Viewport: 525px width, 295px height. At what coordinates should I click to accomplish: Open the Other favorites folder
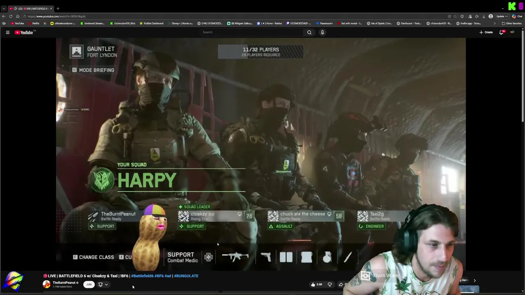[x=511, y=23]
